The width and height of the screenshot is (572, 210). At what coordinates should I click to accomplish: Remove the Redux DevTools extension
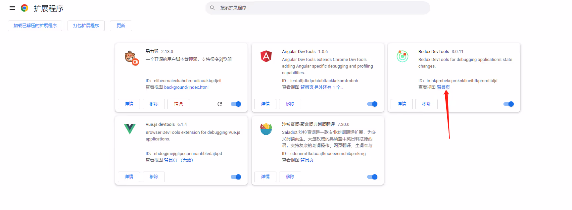[x=426, y=104]
